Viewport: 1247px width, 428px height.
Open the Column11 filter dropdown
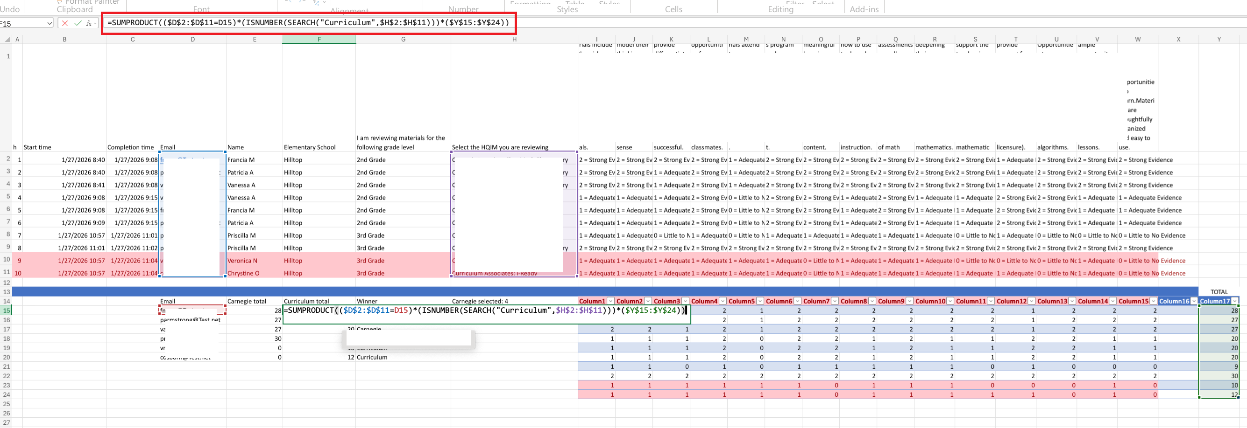click(x=991, y=301)
